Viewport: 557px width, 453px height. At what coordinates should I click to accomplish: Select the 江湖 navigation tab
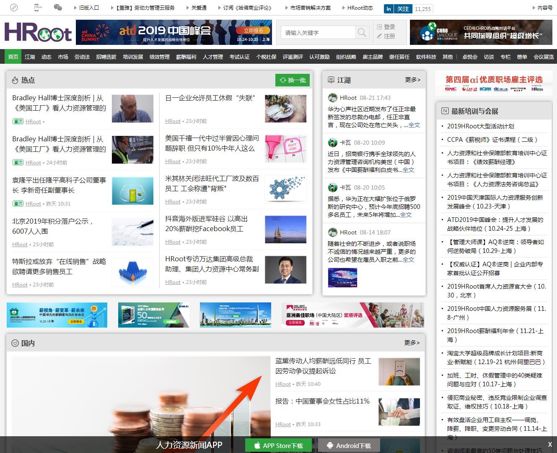30,57
